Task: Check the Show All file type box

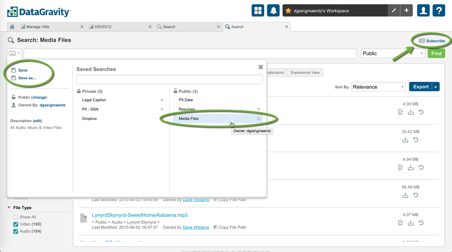Action: [x=15, y=217]
